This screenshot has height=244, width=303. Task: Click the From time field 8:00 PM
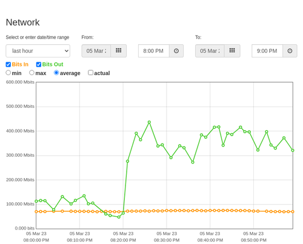tap(154, 51)
